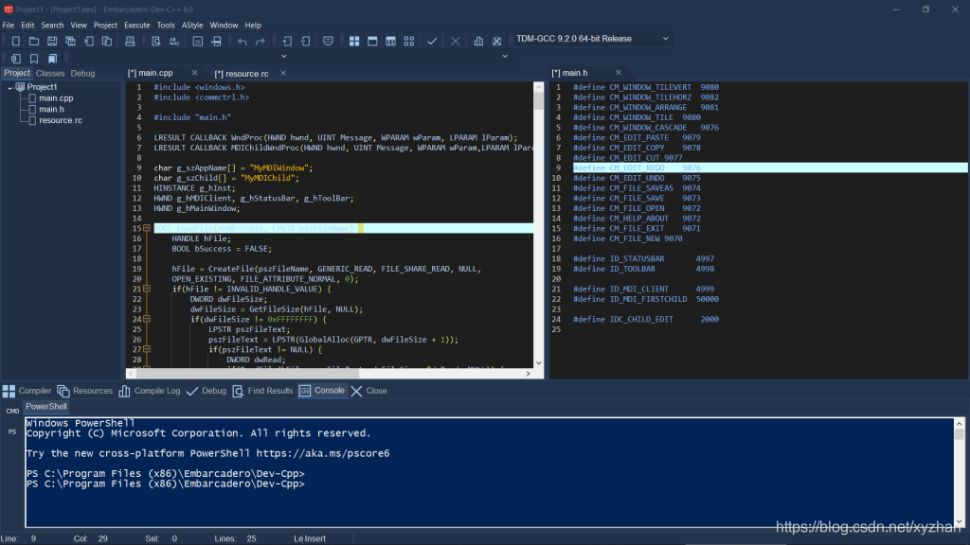Switch to the Debug sidebar tab
Screen dimensions: 970x545
[83, 73]
